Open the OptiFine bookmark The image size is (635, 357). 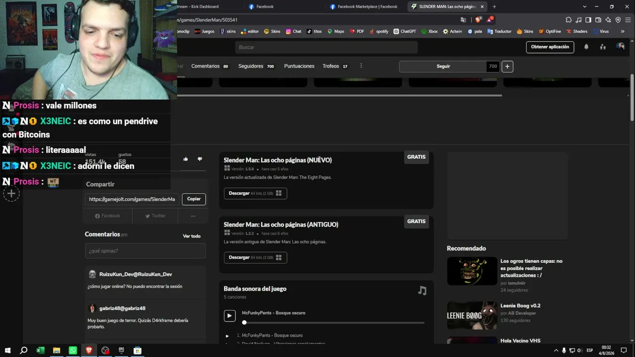pyautogui.click(x=550, y=31)
